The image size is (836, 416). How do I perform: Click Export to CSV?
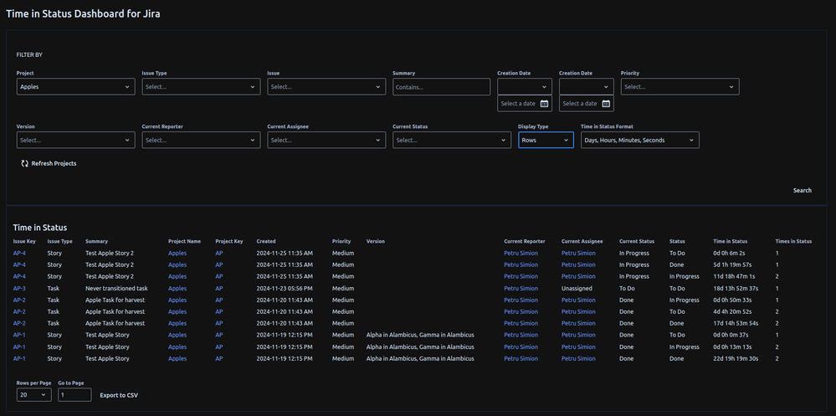tap(119, 395)
